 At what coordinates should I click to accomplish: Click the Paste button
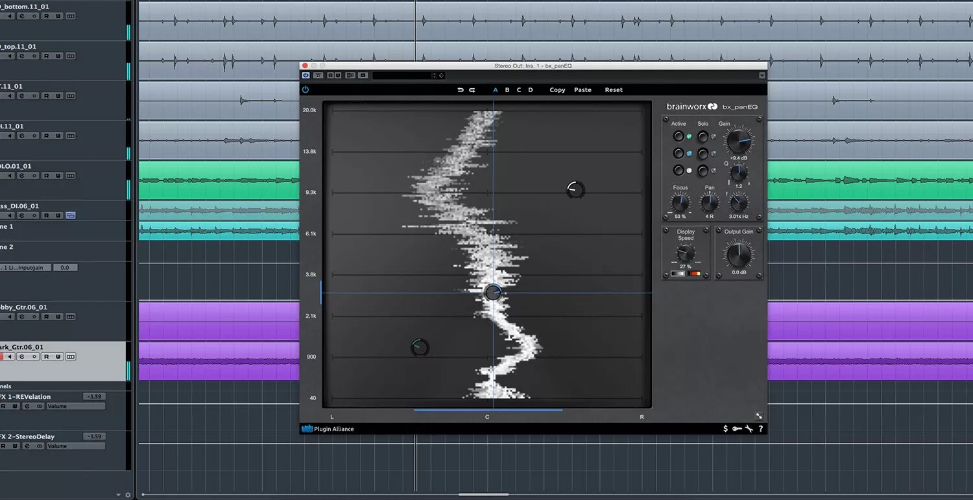[583, 90]
